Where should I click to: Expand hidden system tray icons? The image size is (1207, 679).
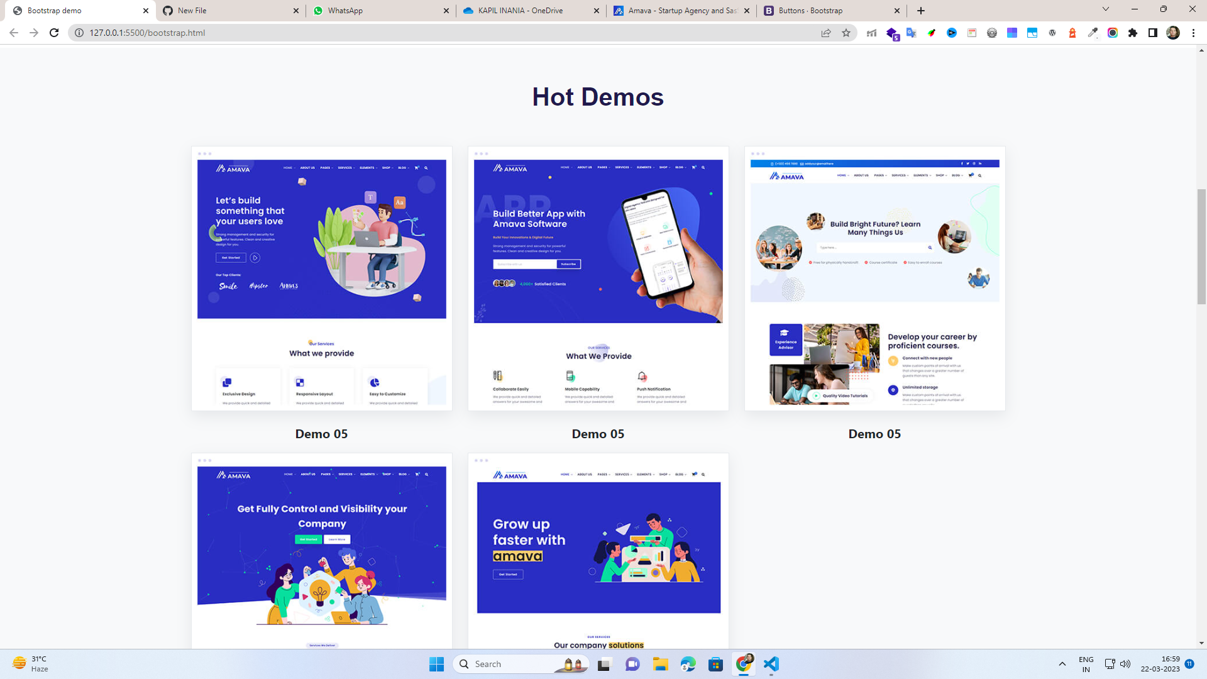pos(1062,663)
